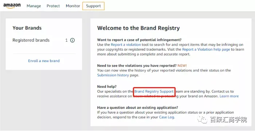Click the Registered brands label

(x=31, y=40)
